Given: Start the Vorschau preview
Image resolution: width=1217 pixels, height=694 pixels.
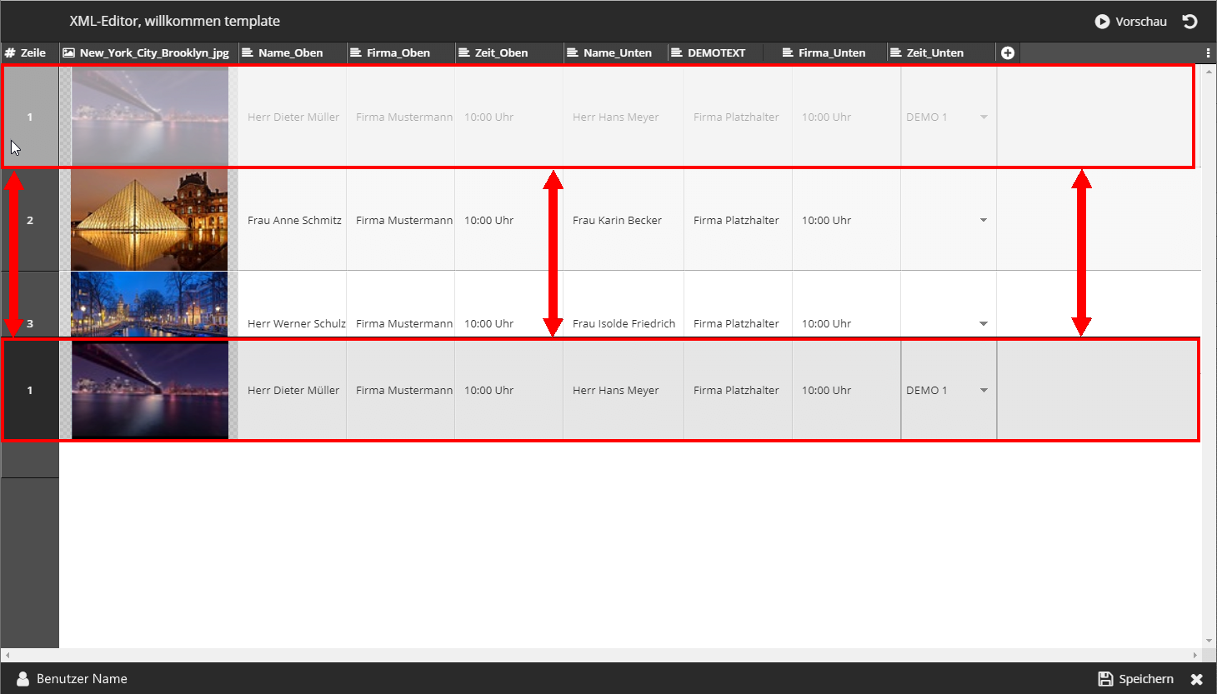Looking at the screenshot, I should (1130, 22).
